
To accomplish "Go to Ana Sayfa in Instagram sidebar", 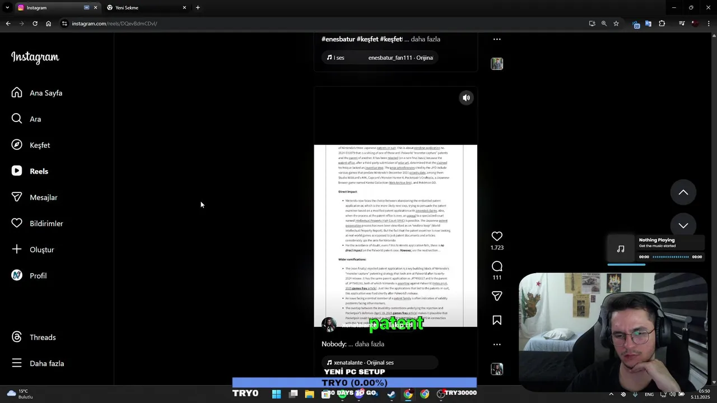I will 37,93.
